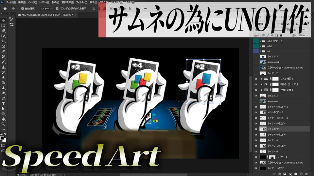The image size is (314, 176).
Task: Open the 選択範囲 menu
Action: point(67,2)
